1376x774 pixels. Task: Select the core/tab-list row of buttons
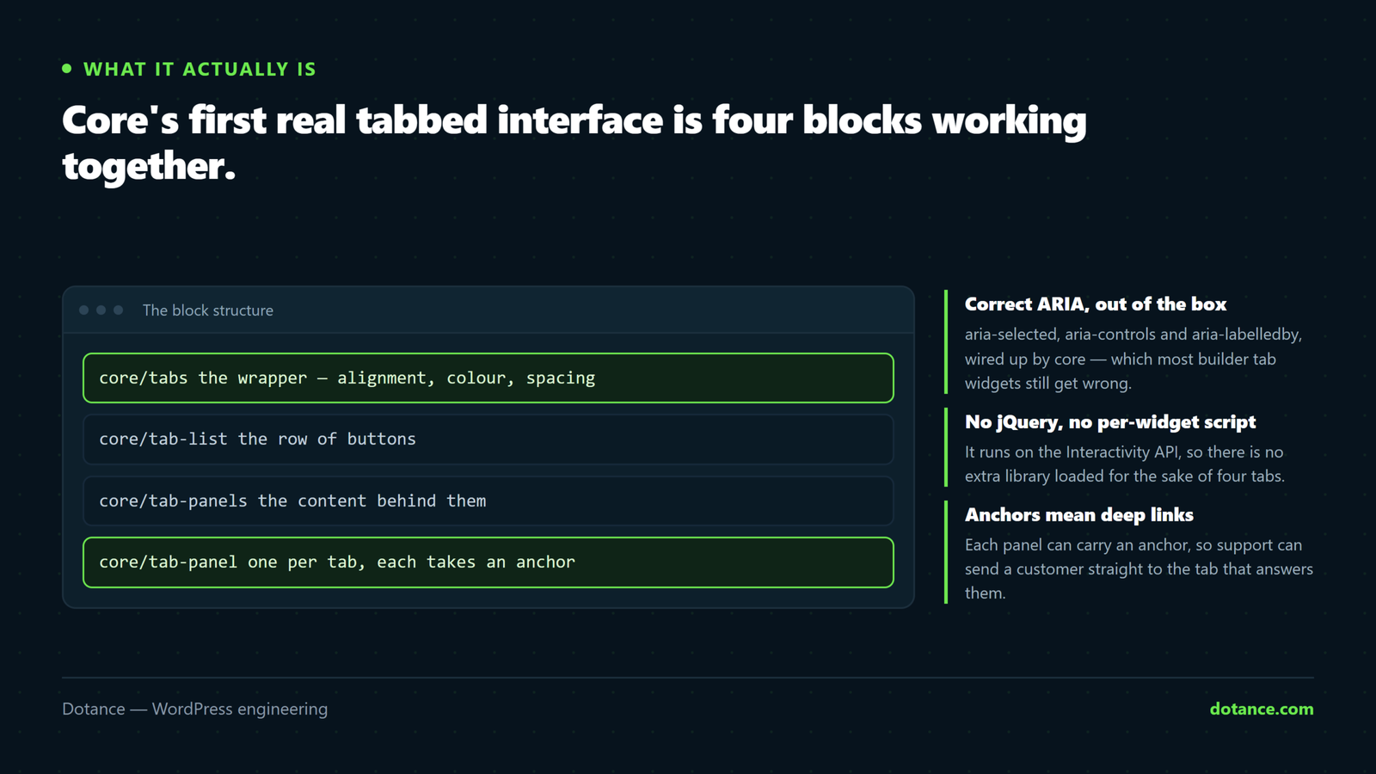pyautogui.click(x=488, y=439)
